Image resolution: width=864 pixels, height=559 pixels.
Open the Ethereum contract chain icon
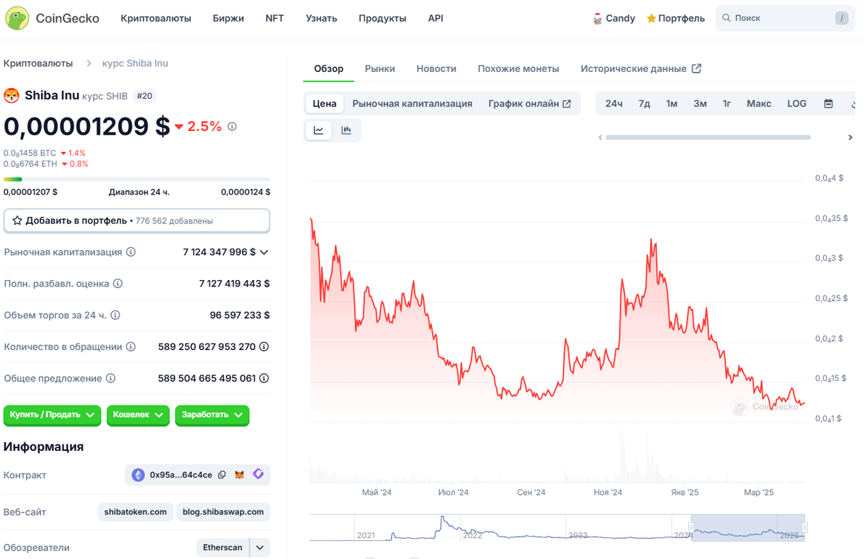138,475
